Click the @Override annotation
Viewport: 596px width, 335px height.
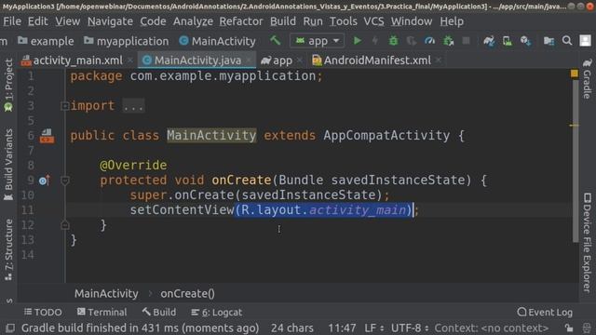[x=133, y=166]
